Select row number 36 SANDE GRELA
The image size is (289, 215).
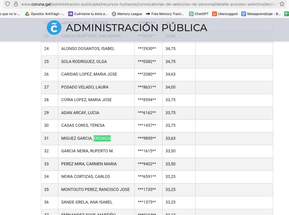click(x=157, y=202)
